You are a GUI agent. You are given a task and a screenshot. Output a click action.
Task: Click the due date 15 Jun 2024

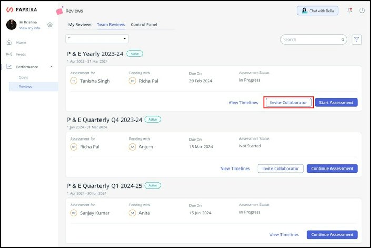tap(200, 213)
